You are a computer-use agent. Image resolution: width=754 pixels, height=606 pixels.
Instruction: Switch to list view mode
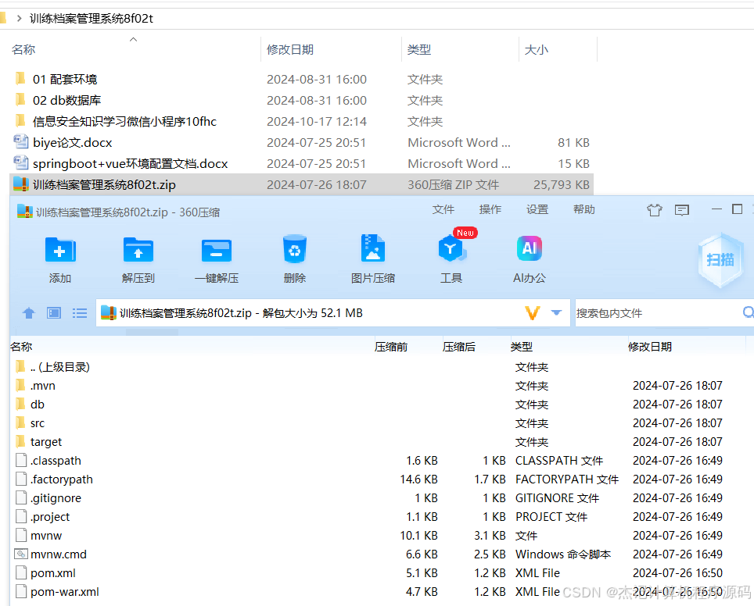[x=79, y=312]
